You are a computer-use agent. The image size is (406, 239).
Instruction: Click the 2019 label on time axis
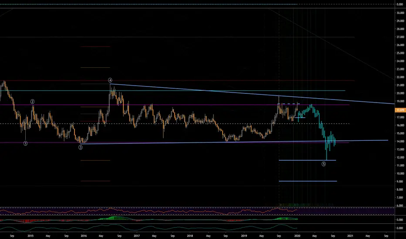[244, 236]
